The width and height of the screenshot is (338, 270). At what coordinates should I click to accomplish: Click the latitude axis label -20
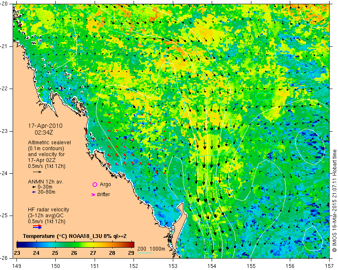[5, 4]
